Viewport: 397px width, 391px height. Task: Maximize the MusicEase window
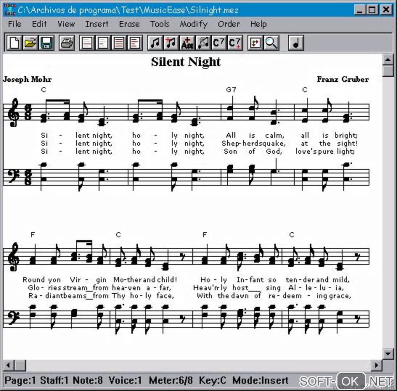tap(372, 10)
